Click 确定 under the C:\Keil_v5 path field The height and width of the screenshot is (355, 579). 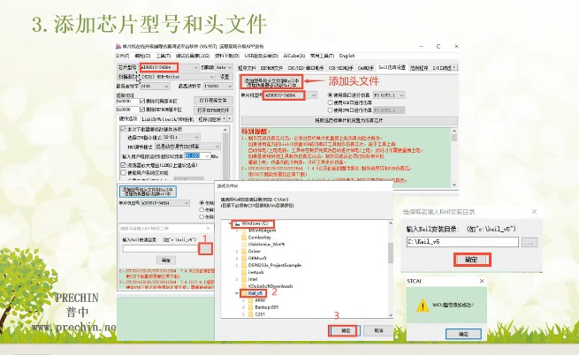[x=472, y=260]
